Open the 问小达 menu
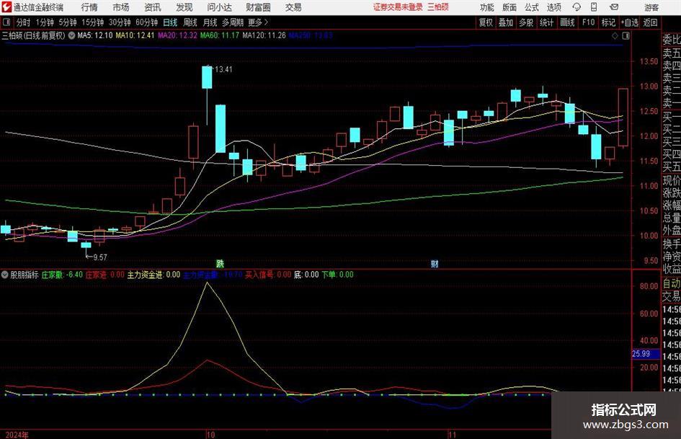Screen dimensions: 681x439 (x=219, y=7)
